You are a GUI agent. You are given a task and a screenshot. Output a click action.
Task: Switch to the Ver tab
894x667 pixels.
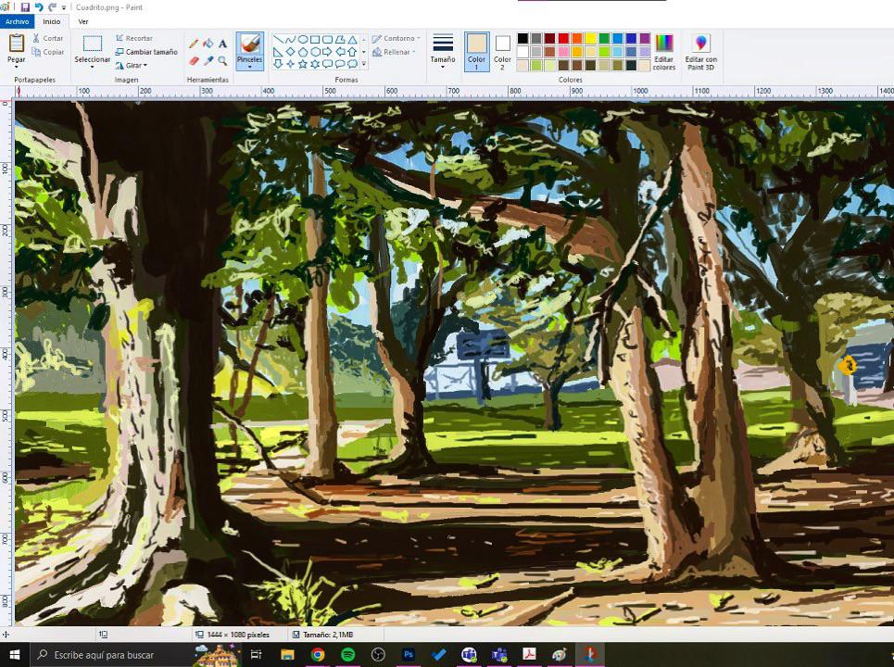click(x=83, y=21)
